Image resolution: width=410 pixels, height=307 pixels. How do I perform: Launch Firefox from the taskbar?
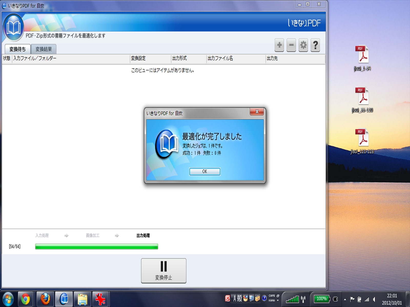pyautogui.click(x=45, y=299)
